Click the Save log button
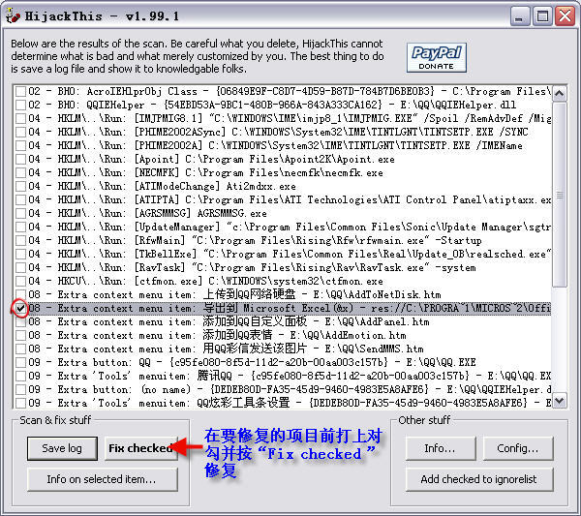The image size is (581, 516). click(62, 448)
